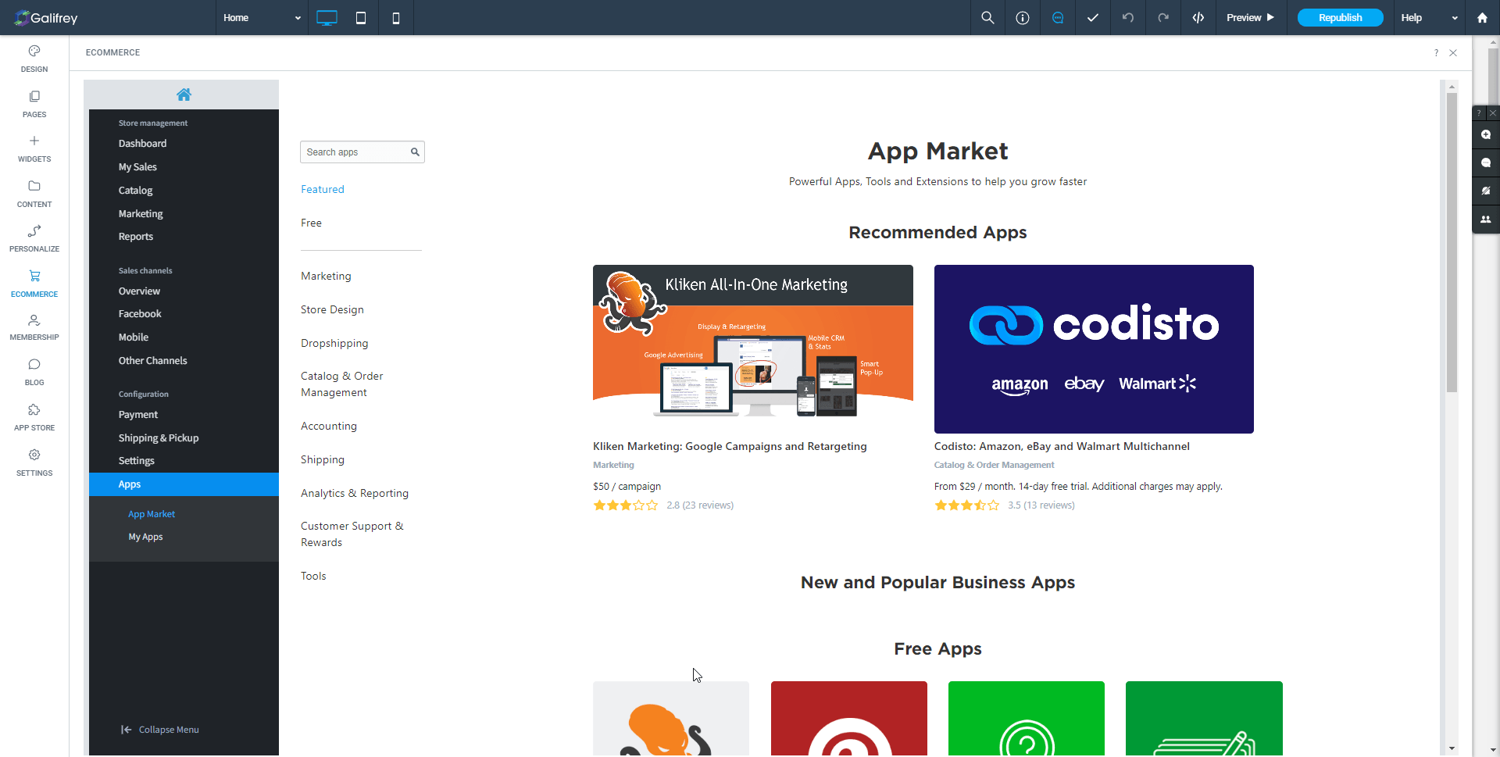Open Payment configuration

(138, 415)
